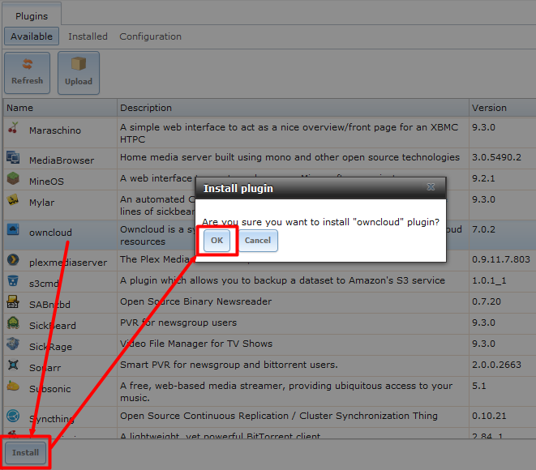
Task: Sort by the Name column header
Action: (x=60, y=108)
